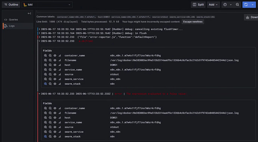Show ad-hoc statistics for first source field
This screenshot has height=142, width=258.
click(x=59, y=74)
